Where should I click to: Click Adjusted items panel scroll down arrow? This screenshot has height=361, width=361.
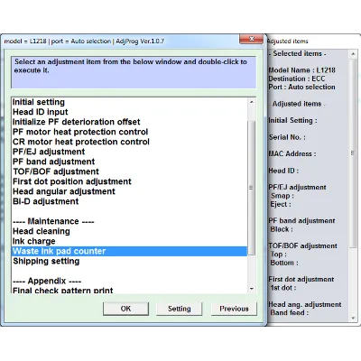click(x=353, y=318)
